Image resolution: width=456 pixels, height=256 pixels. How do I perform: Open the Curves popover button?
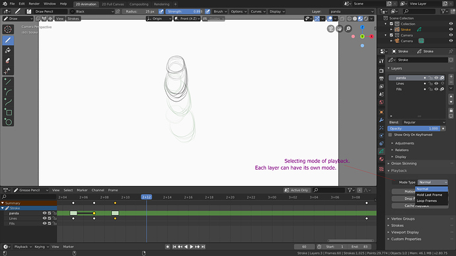258,11
